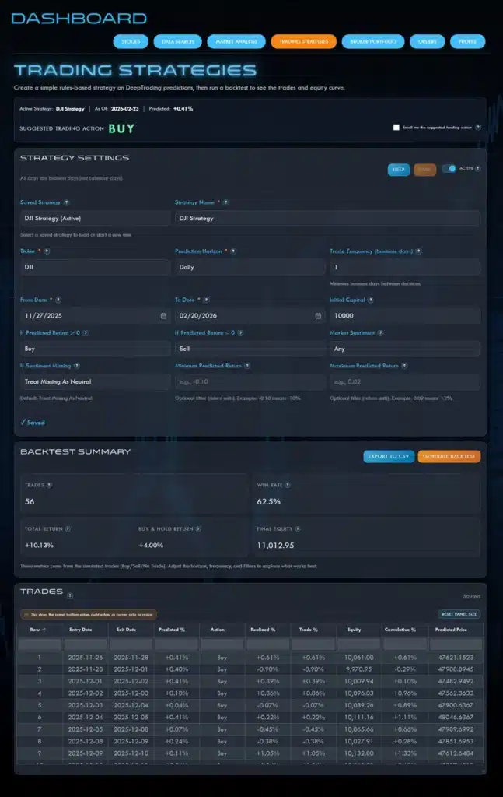Viewport: 503px width, 797px height.
Task: Click cumulative cell +1.33%
Action: [404, 753]
